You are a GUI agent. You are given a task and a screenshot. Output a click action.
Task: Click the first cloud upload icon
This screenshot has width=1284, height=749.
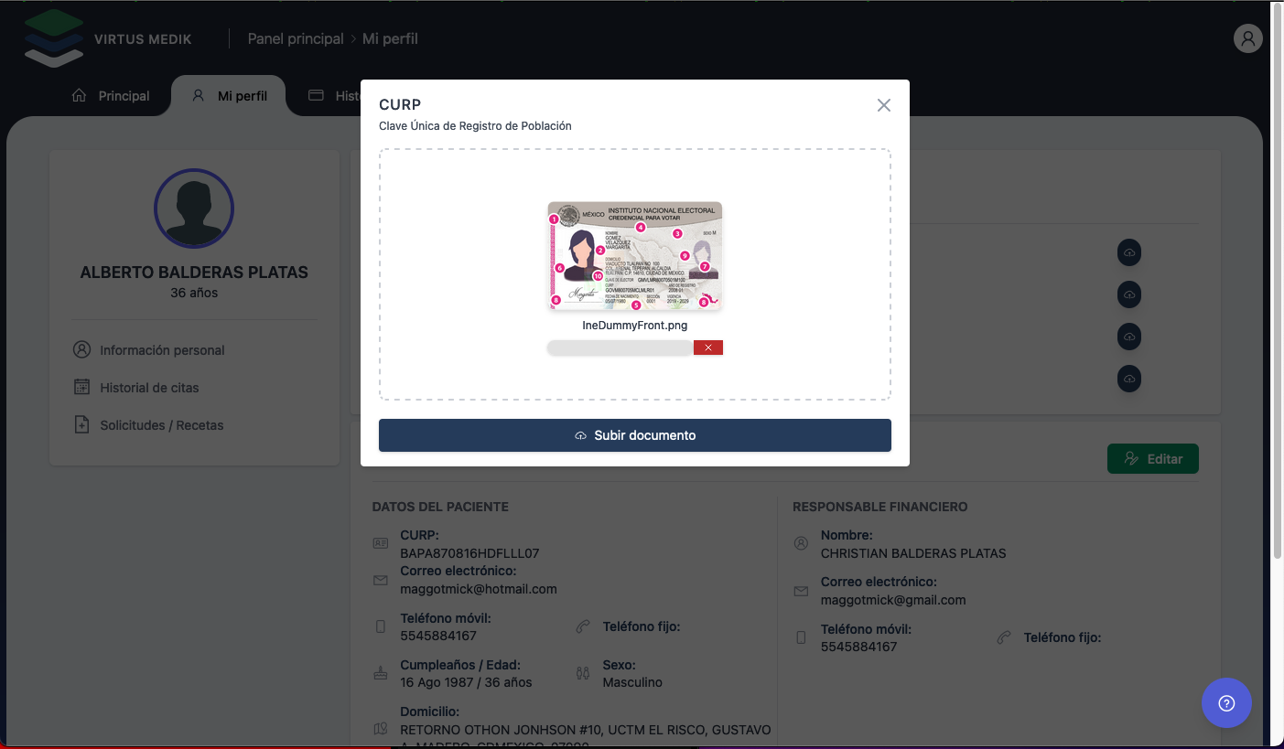pos(1129,252)
